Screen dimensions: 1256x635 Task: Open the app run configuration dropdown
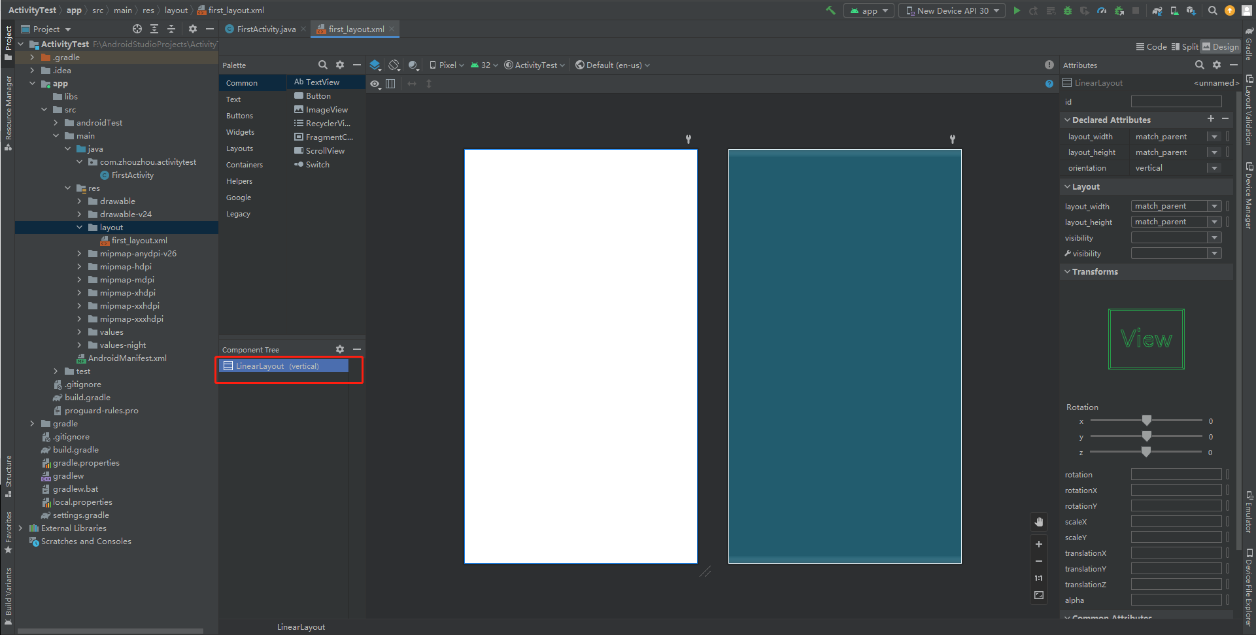click(x=869, y=10)
